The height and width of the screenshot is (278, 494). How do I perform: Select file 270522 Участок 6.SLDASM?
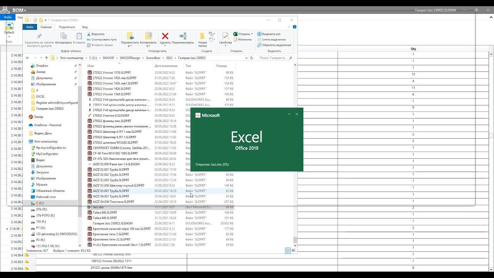point(111,115)
